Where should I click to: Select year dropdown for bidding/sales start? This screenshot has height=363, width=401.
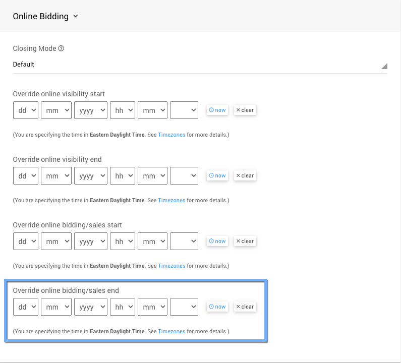[91, 241]
